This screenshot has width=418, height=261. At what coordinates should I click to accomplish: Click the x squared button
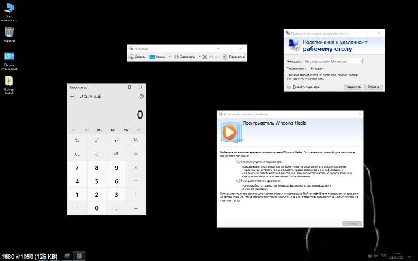(x=116, y=140)
